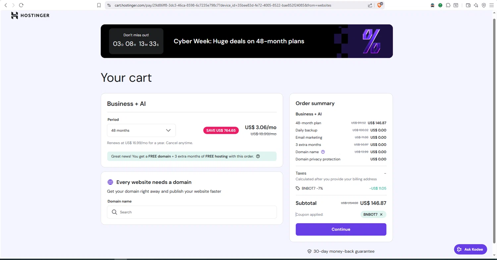Click the Hostinger logo
This screenshot has width=497, height=260.
click(x=30, y=15)
